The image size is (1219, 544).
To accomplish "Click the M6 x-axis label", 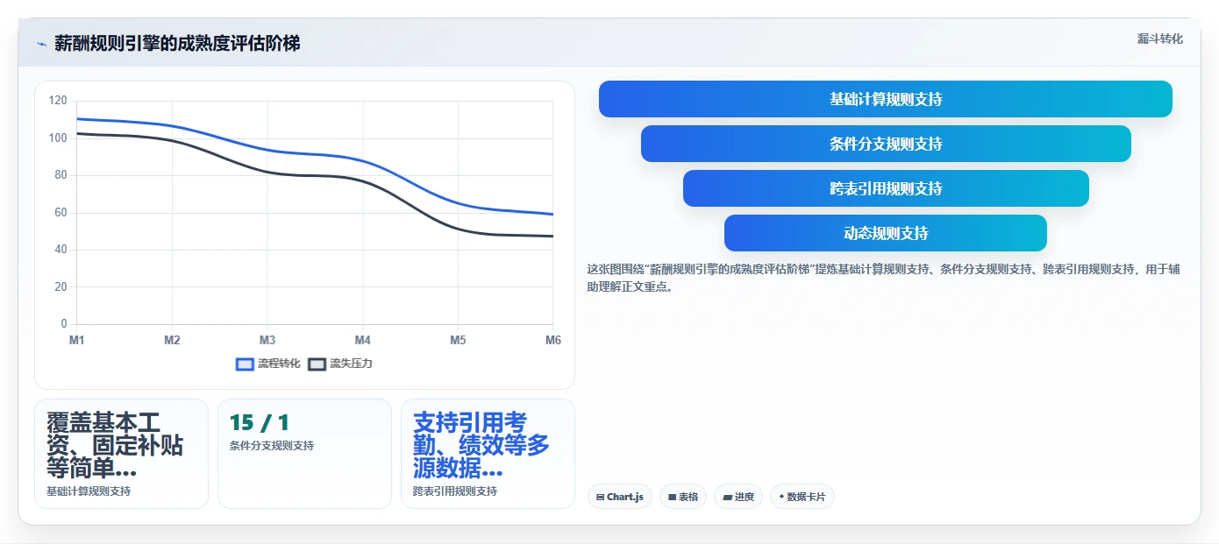I will [552, 340].
